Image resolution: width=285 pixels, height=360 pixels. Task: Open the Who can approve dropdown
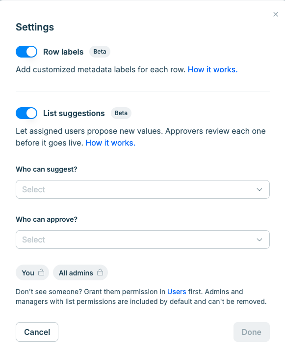(x=143, y=240)
